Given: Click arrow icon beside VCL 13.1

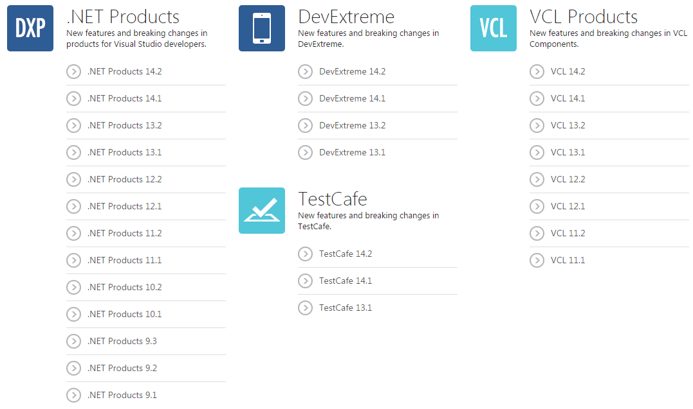Looking at the screenshot, I should (537, 152).
